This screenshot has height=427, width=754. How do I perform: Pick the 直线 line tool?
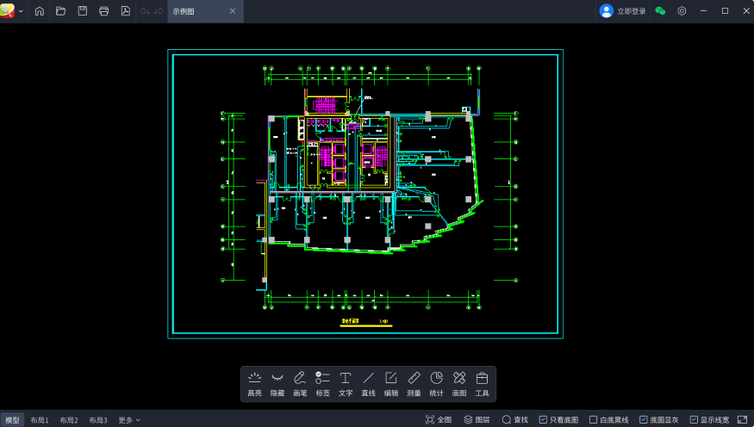pos(368,383)
